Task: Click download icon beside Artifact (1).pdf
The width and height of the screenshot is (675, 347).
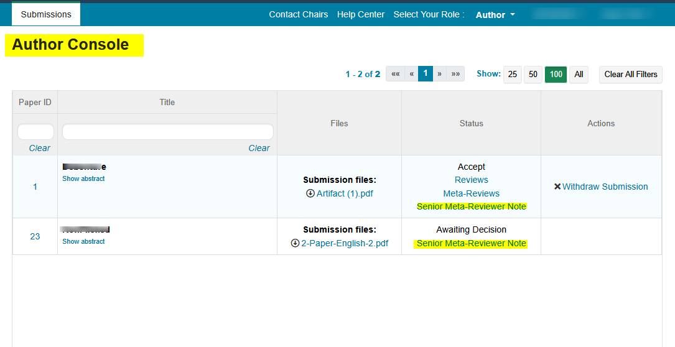Action: click(x=310, y=193)
